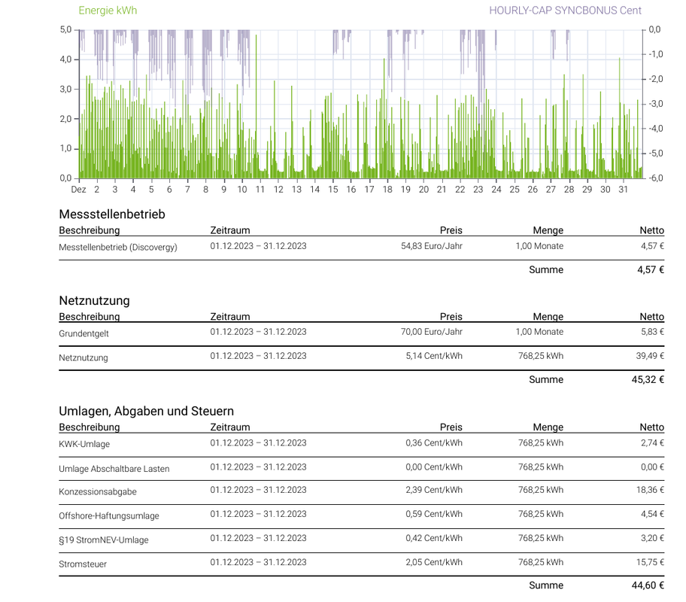Click the tall green energy spike between the 10 and 11 labels
The image size is (686, 602).
click(256, 105)
